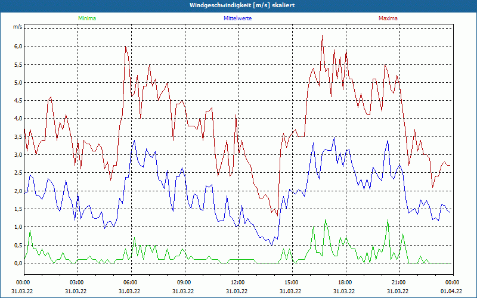Click the '09:00' time axis label
477x298 pixels.
(x=185, y=283)
